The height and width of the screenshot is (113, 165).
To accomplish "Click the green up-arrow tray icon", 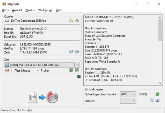I will point(71,70).
